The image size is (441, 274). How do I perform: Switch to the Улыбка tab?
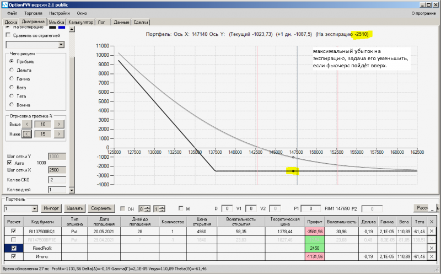click(56, 22)
